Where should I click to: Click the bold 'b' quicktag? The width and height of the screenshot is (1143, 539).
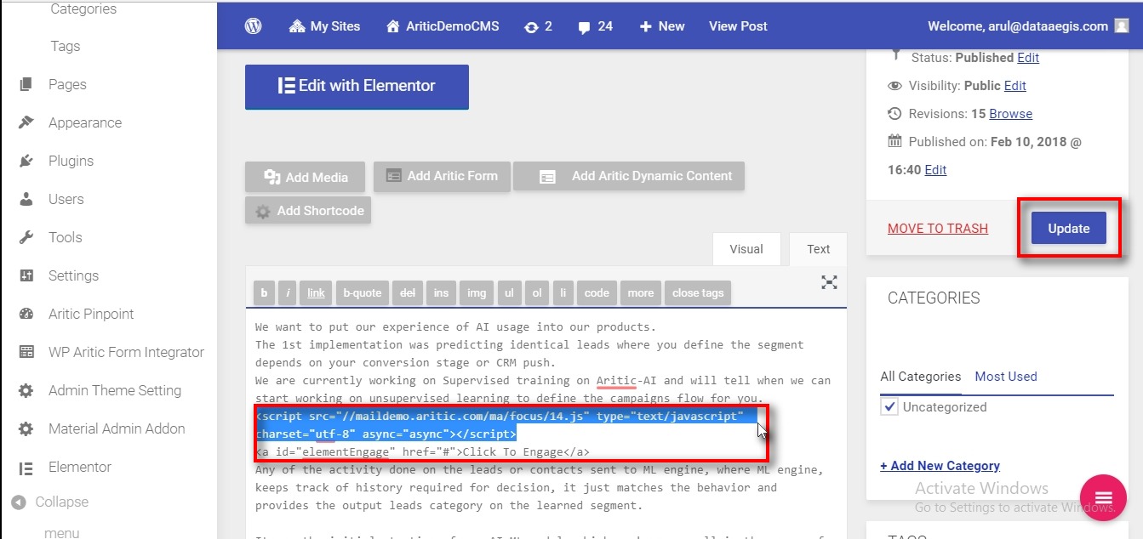click(x=264, y=292)
